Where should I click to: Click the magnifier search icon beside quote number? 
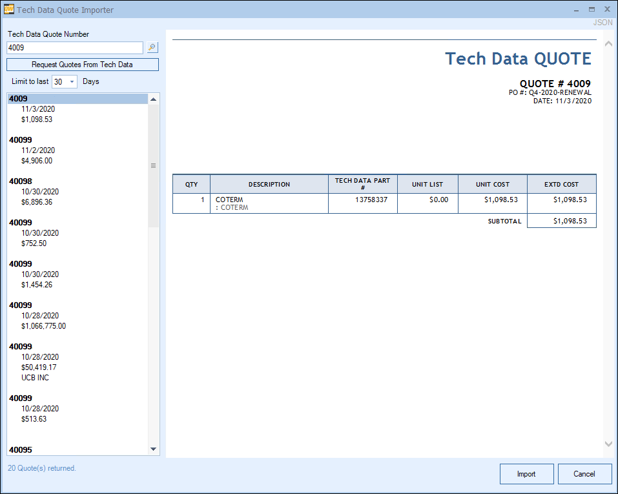(x=152, y=48)
